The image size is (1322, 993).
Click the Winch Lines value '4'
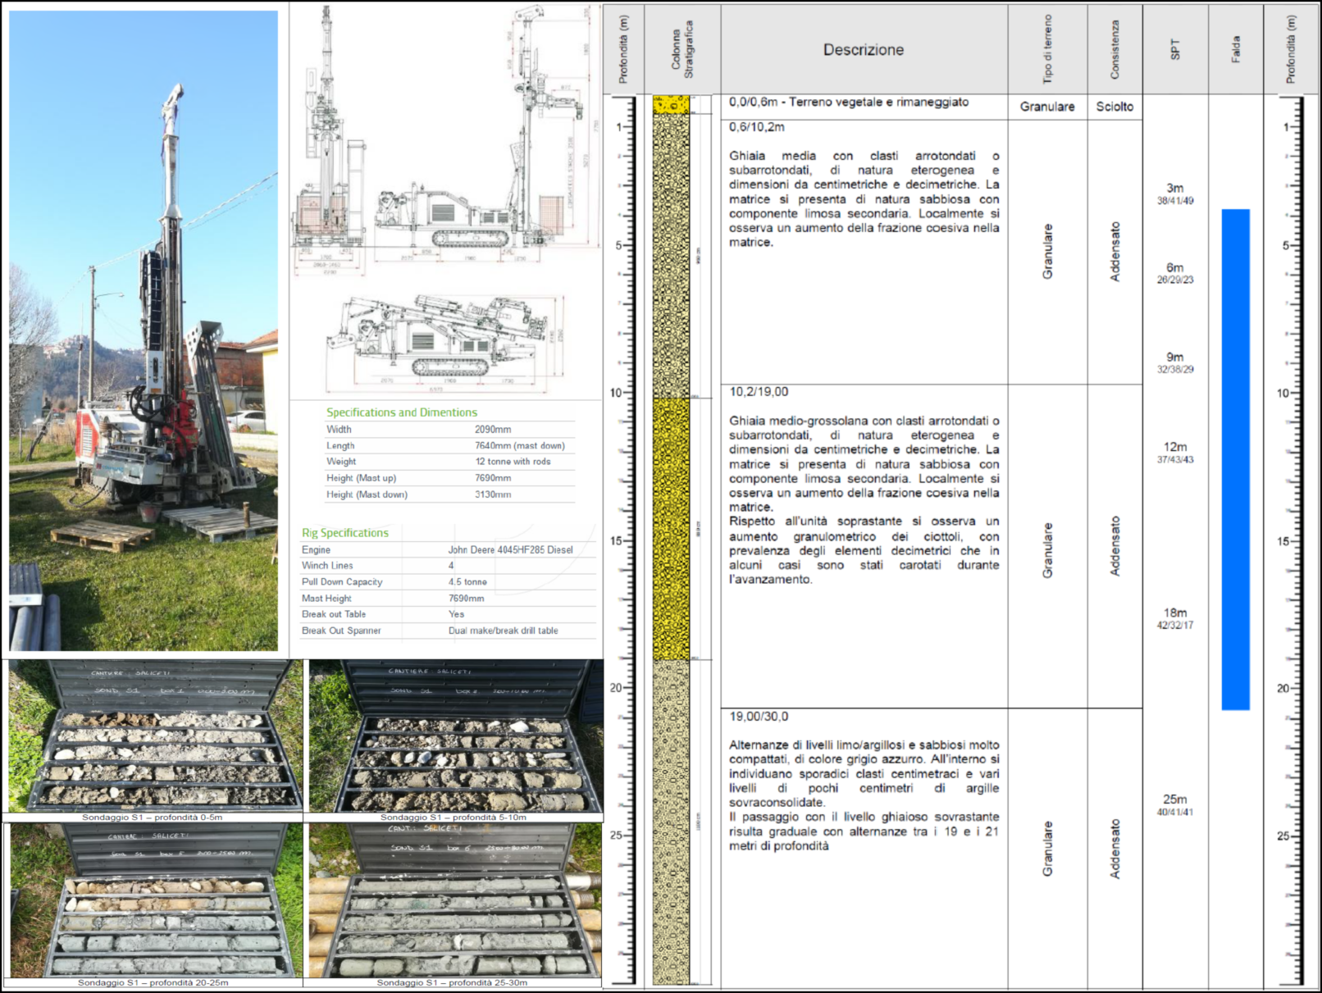[451, 566]
